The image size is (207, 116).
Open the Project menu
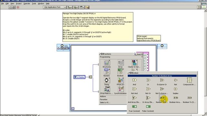click(x=19, y=4)
